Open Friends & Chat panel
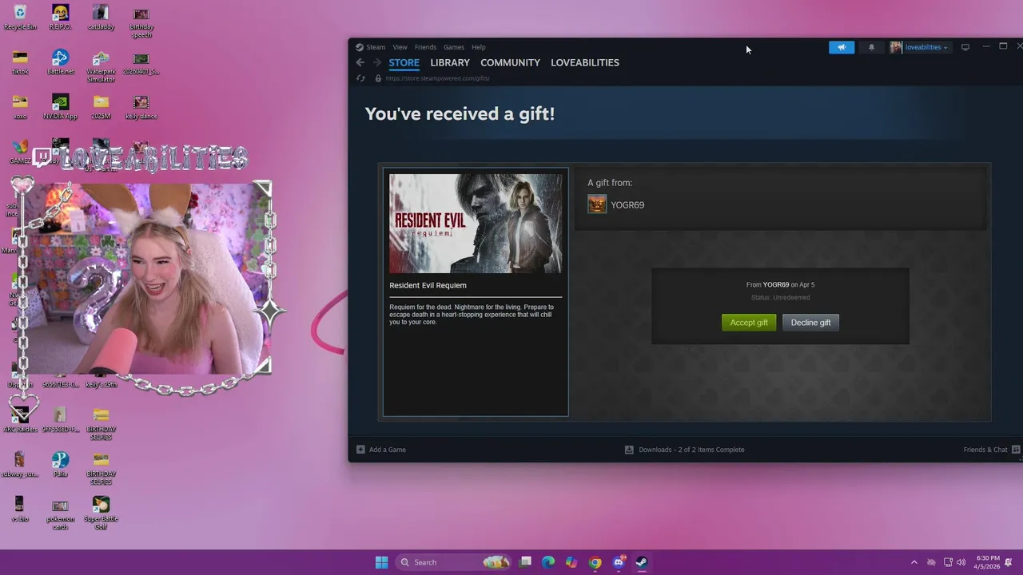The image size is (1023, 575). pos(992,450)
